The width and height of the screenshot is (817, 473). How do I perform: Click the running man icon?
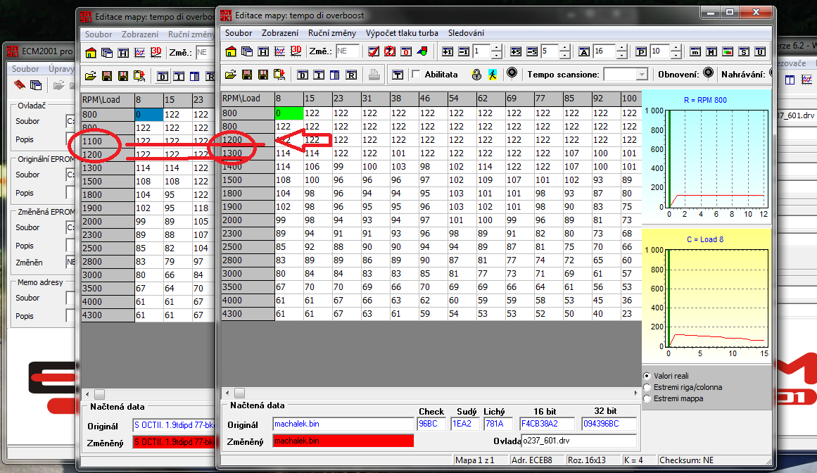coord(493,75)
